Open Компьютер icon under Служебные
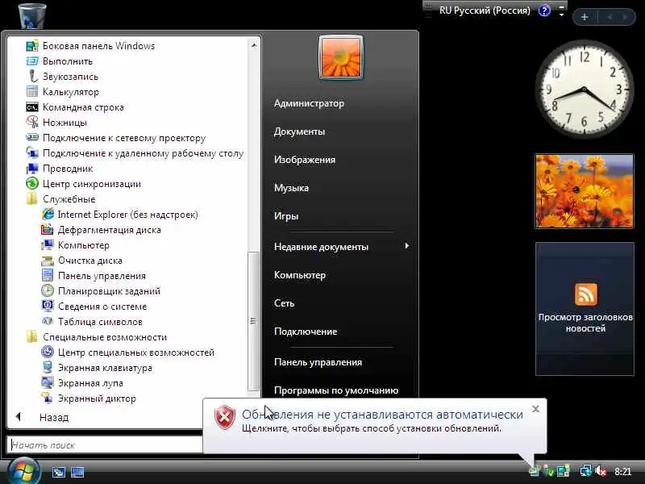The image size is (645, 484). click(x=48, y=245)
